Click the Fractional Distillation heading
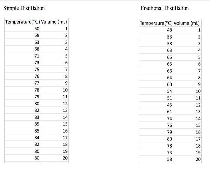 click(165, 8)
